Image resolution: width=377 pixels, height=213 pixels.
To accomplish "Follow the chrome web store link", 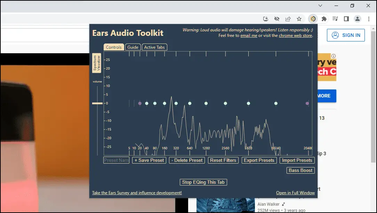I will pos(295,35).
